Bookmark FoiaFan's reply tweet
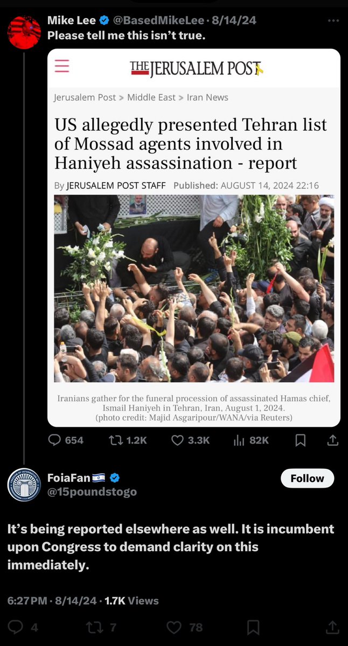The image size is (348, 646). (253, 627)
